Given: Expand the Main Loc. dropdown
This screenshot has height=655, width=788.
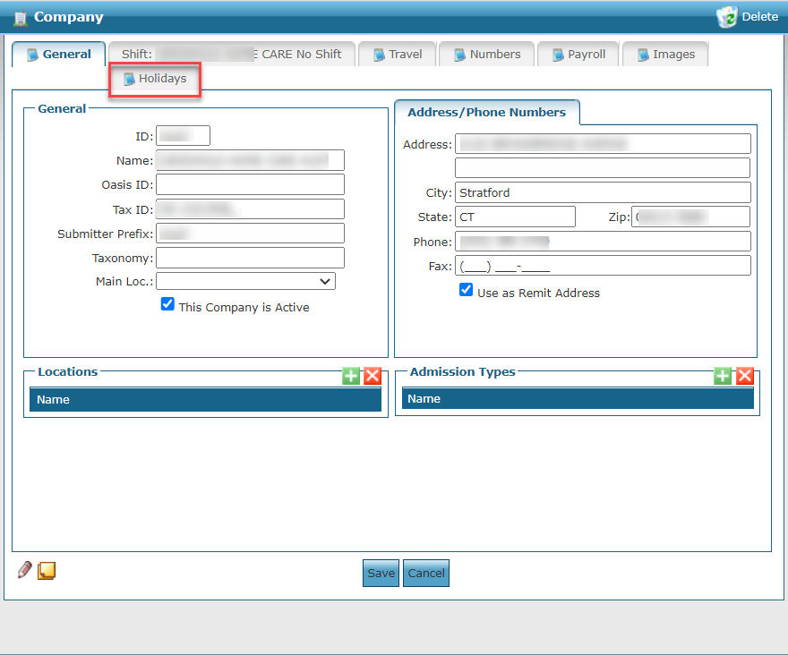Looking at the screenshot, I should pos(245,281).
